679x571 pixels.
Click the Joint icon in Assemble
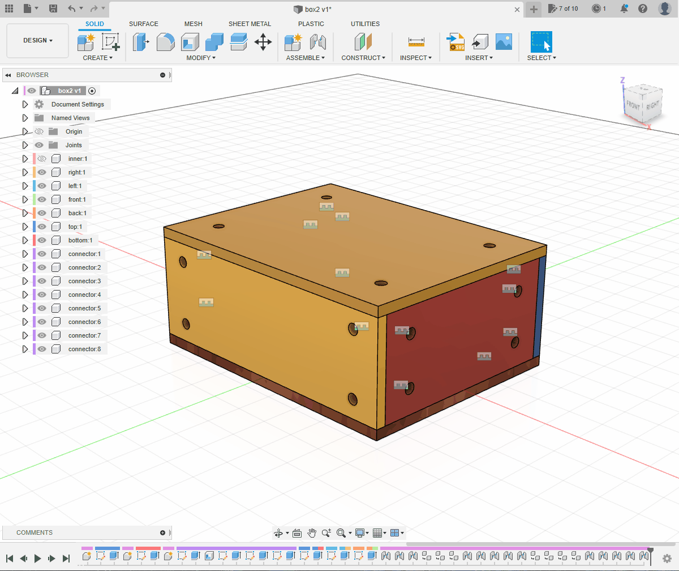(x=319, y=42)
